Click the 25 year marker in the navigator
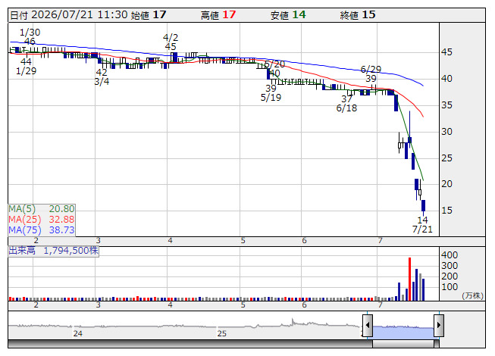Image resolution: width=495 pixels, height=356 pixels. pos(221,333)
